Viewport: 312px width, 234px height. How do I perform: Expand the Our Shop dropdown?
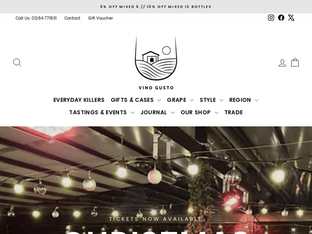click(x=199, y=113)
